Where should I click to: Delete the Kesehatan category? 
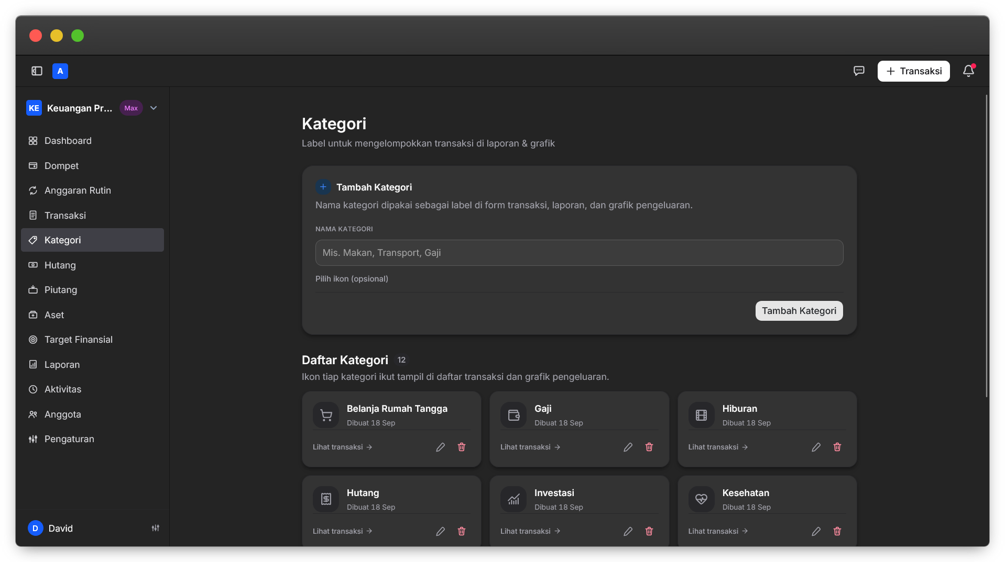click(x=837, y=532)
